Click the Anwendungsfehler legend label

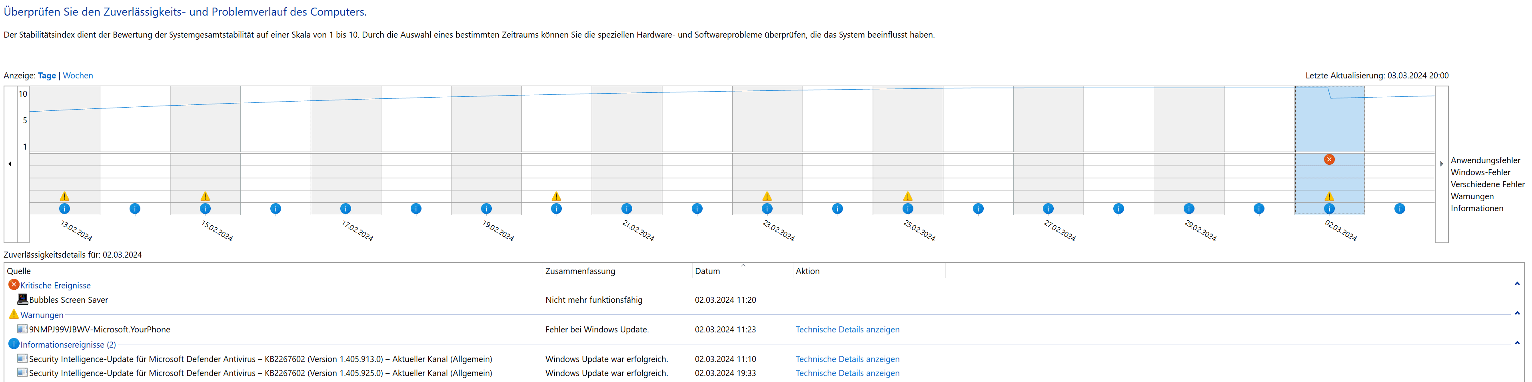tap(1485, 161)
